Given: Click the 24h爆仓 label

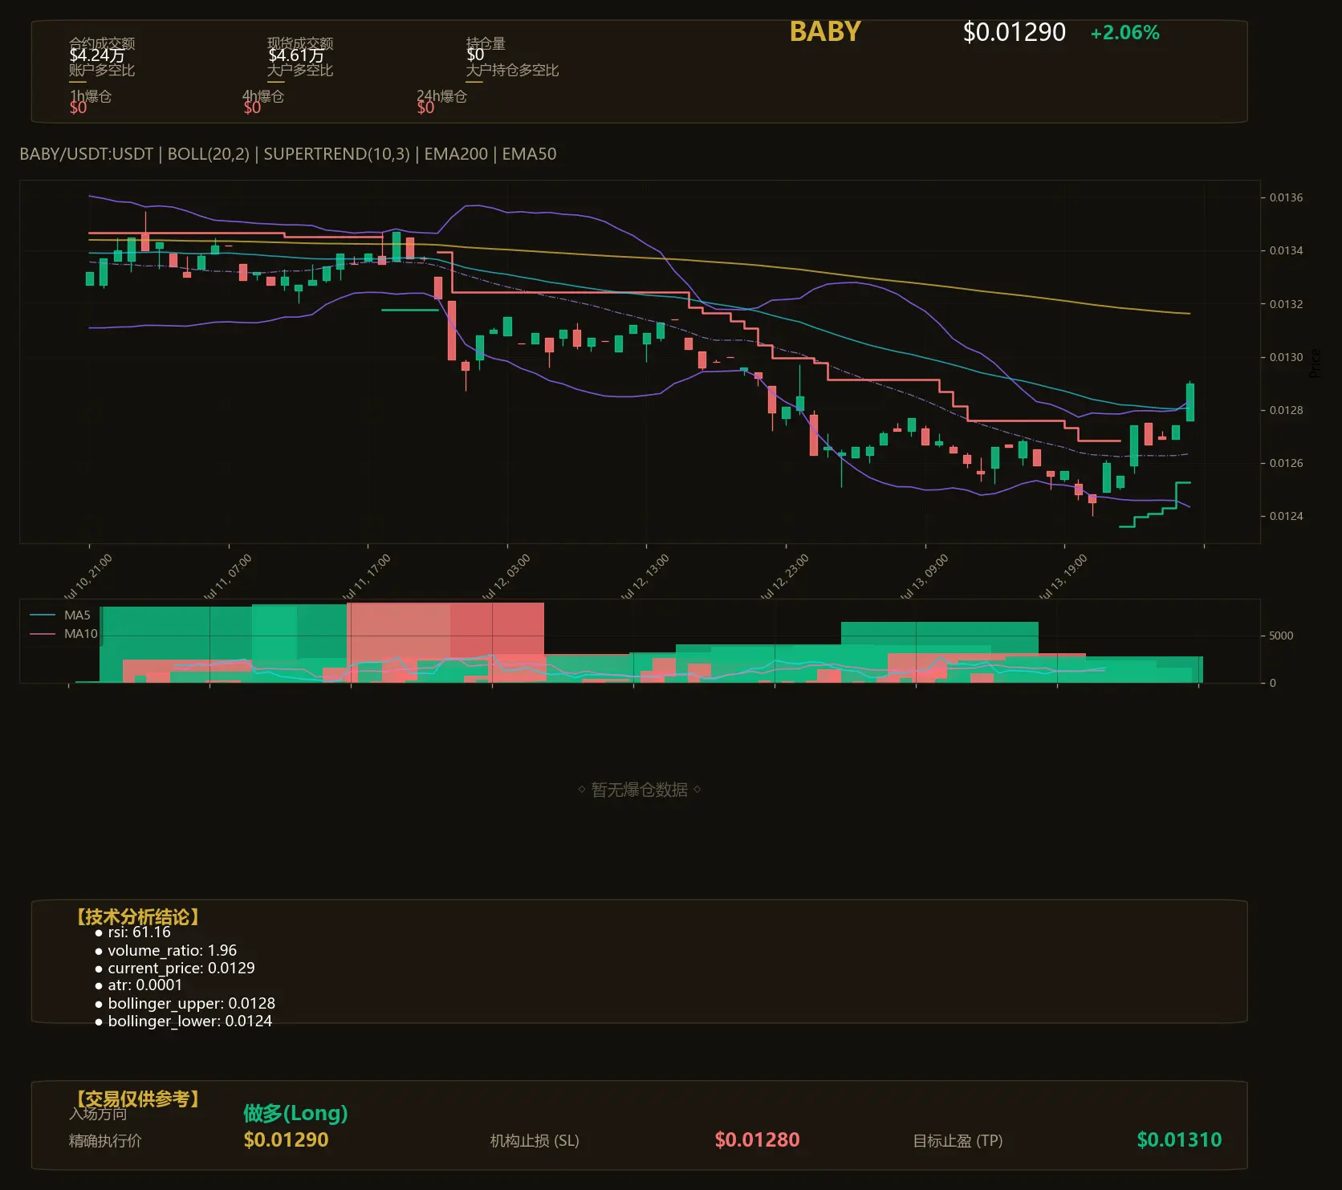Looking at the screenshot, I should point(441,96).
